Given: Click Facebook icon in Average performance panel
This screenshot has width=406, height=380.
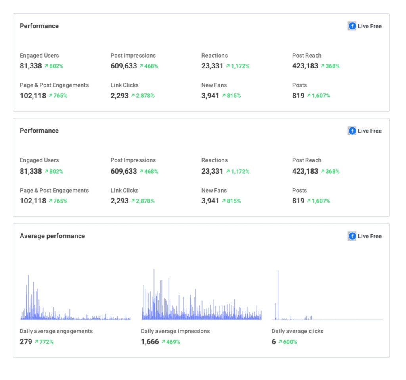Looking at the screenshot, I should [352, 236].
